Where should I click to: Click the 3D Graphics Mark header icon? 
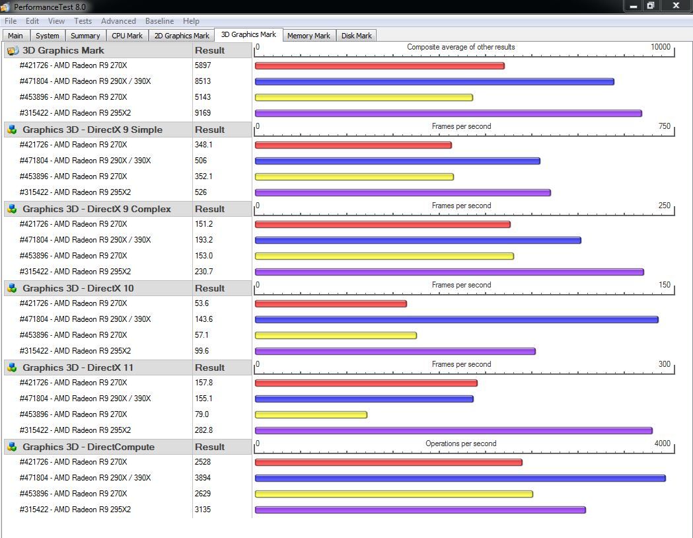[13, 50]
